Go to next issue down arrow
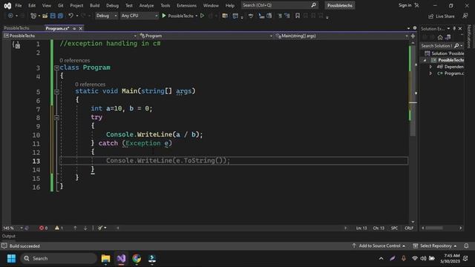The image size is (475, 267). coord(85,228)
